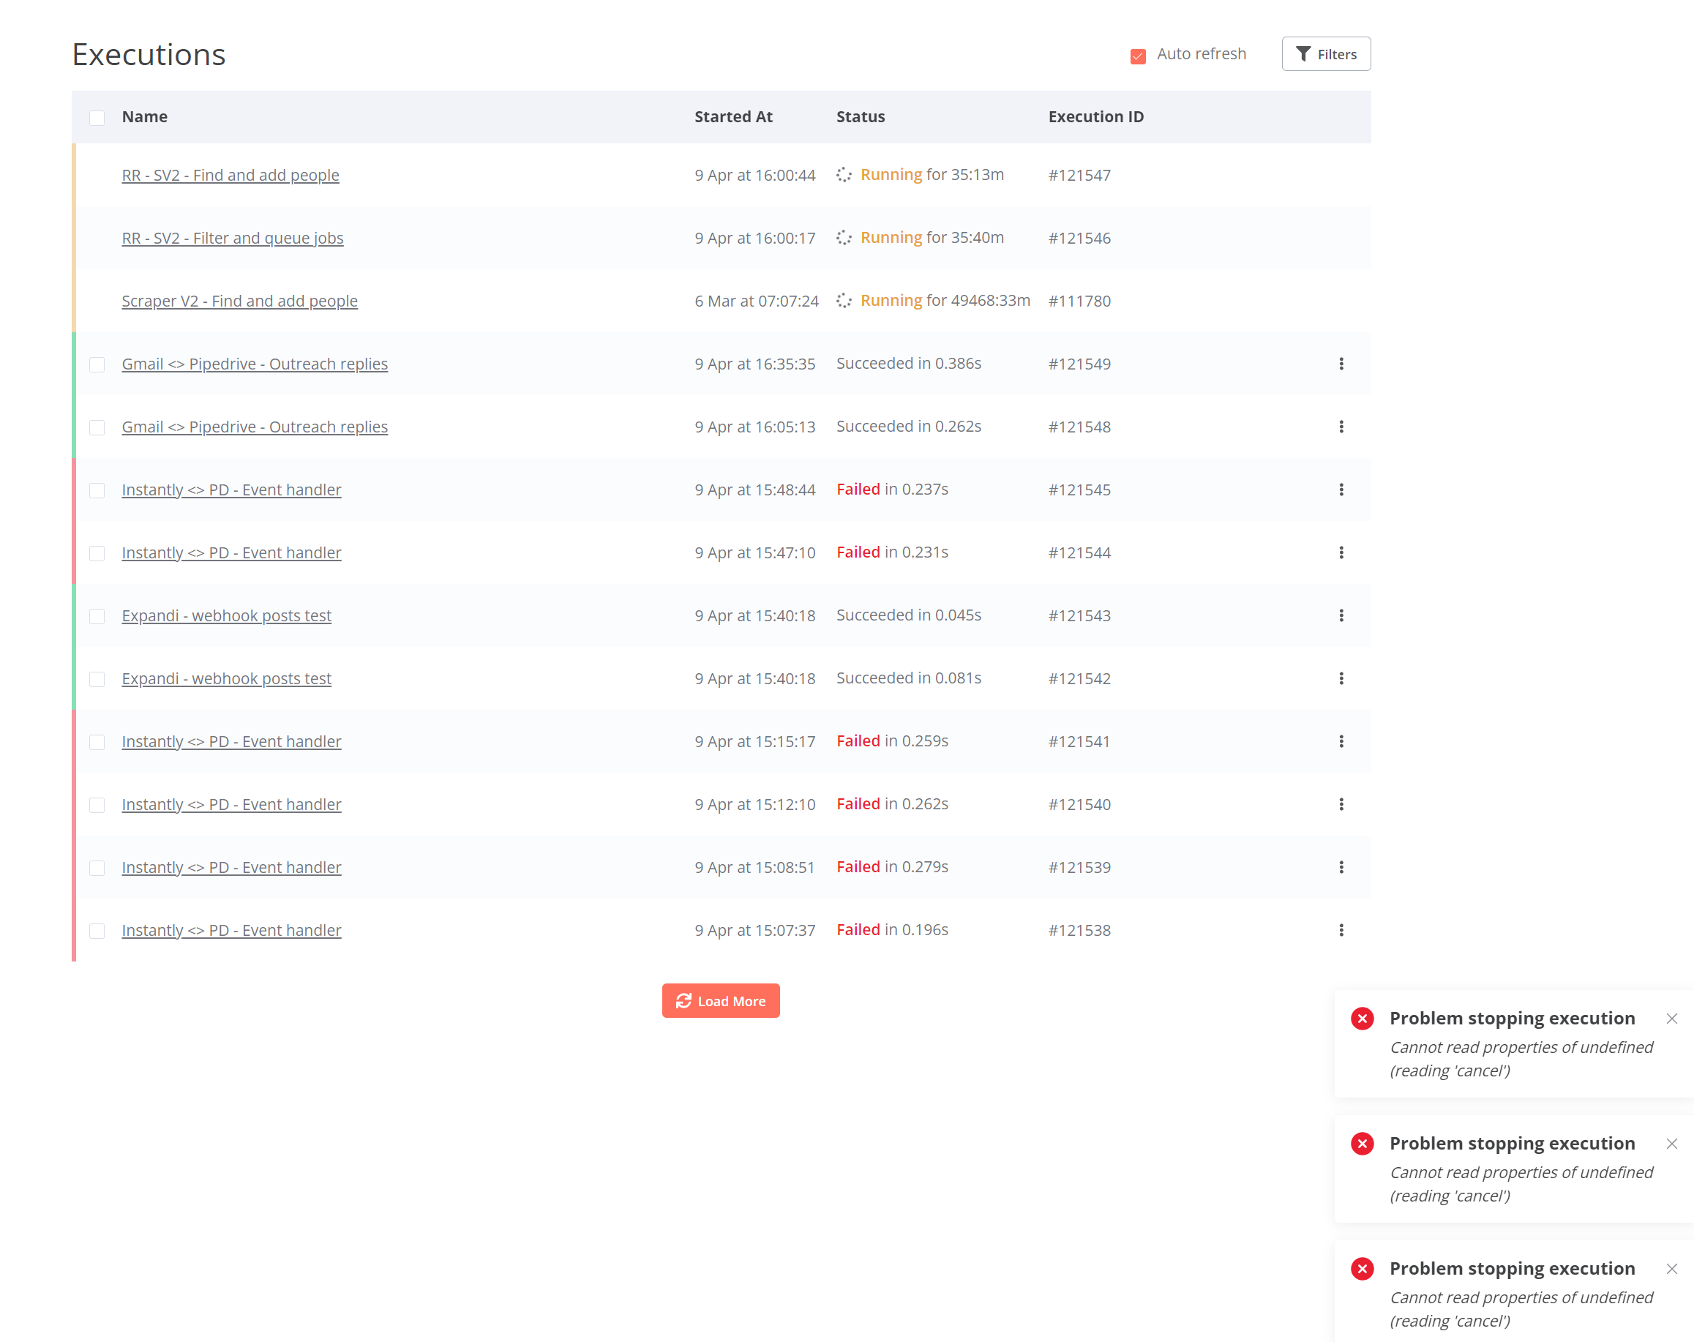1694x1342 pixels.
Task: Click execution ID #111780
Action: click(1079, 301)
